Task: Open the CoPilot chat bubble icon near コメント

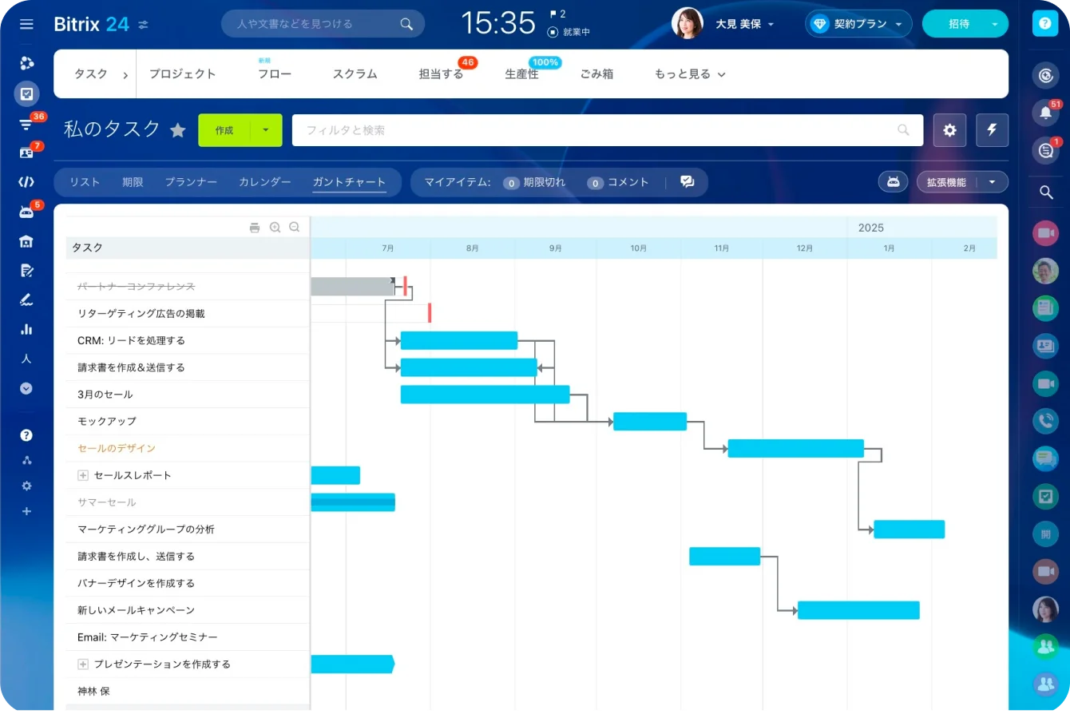Action: [688, 181]
